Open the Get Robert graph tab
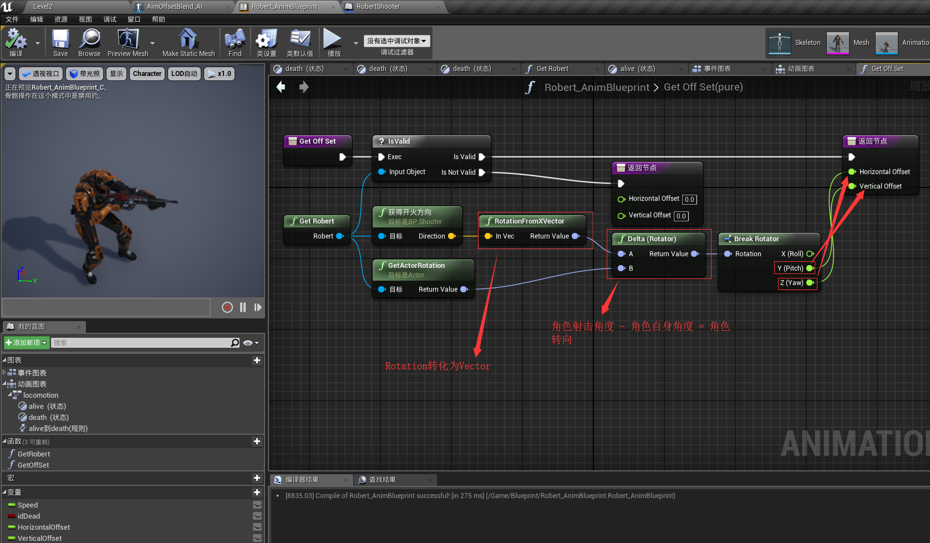This screenshot has height=543, width=930. pos(552,69)
